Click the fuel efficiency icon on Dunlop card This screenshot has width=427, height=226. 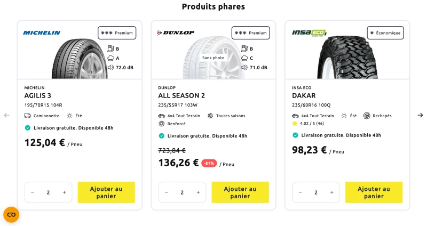[x=244, y=49]
